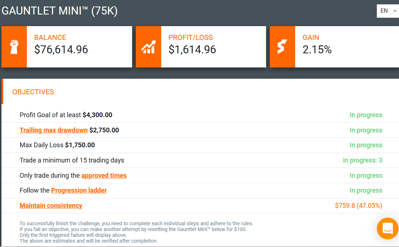Click the Profit Goal $4,300.00 text
The width and height of the screenshot is (399, 247).
click(66, 115)
